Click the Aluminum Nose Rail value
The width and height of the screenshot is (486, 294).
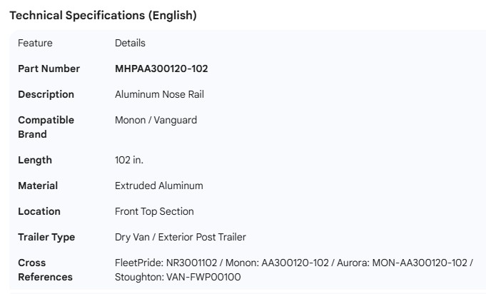pos(160,94)
